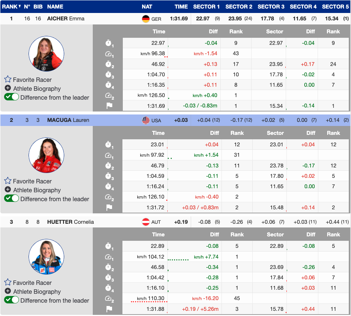Viewport: 351px width, 316px height.
Task: Click the TIME column header
Action: [x=181, y=6]
